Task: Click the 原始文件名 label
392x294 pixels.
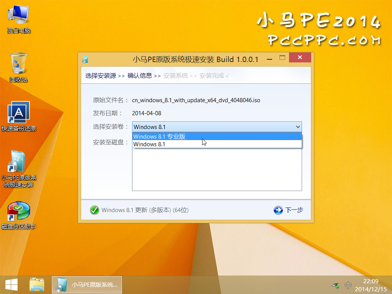Action: click(110, 100)
